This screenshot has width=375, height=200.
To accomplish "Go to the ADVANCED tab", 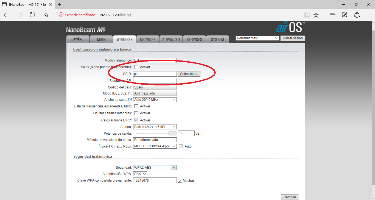I will [171, 40].
